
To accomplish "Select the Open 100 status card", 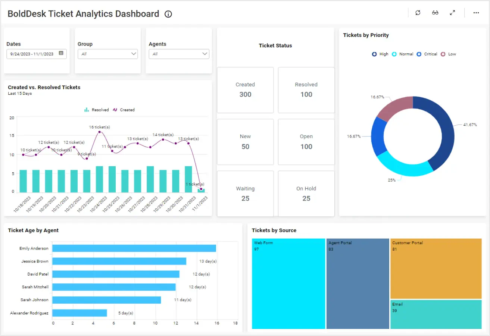I will pos(306,142).
